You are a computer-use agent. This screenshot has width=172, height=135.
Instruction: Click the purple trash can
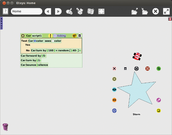5,127
